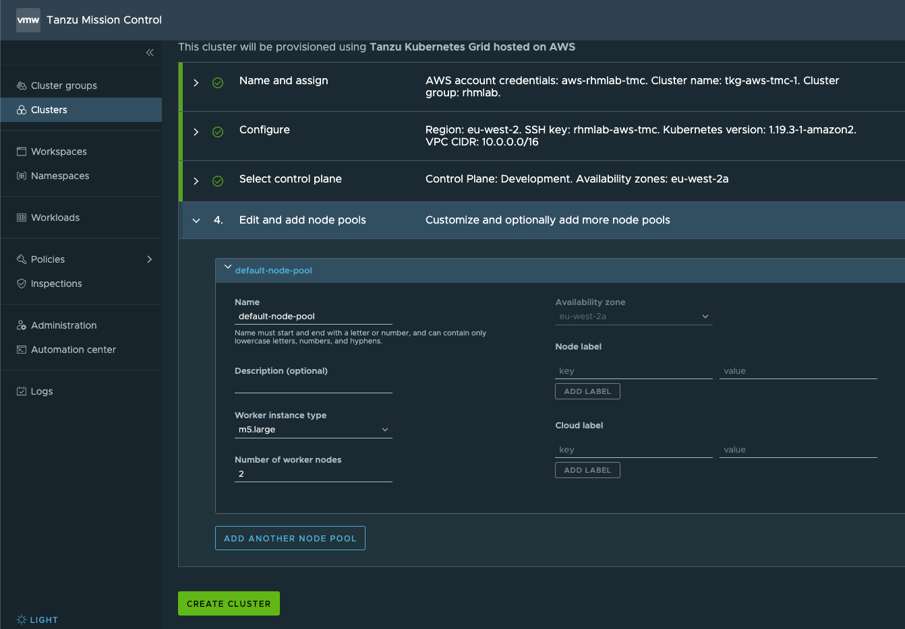The width and height of the screenshot is (905, 629).
Task: Click the VMware logo icon
Action: (x=28, y=20)
